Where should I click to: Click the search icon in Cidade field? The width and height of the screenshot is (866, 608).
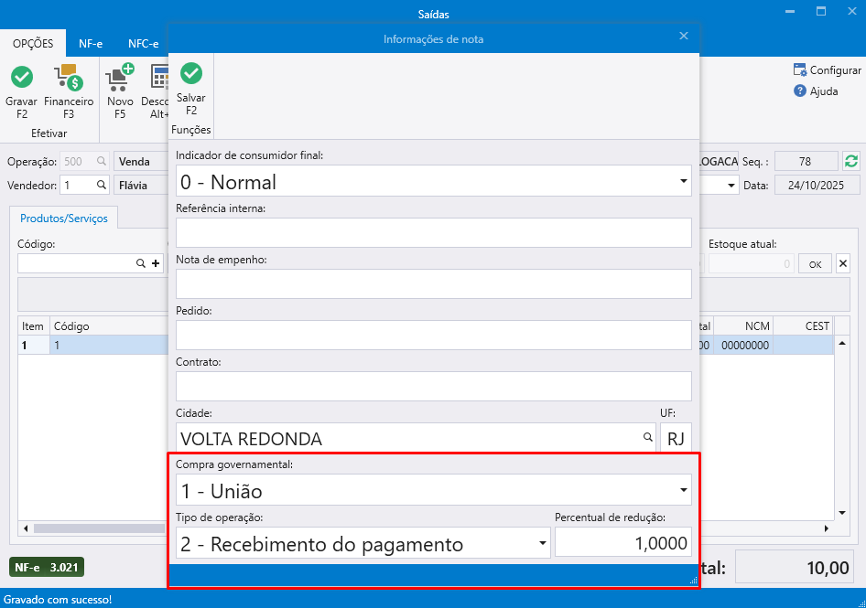pos(647,438)
